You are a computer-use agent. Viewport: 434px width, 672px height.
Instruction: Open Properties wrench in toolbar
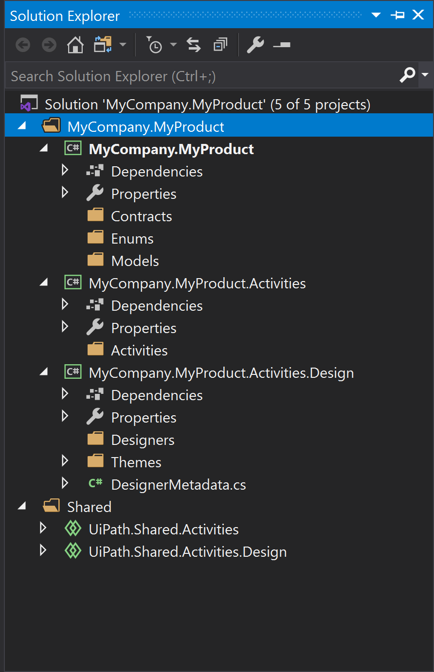click(255, 45)
